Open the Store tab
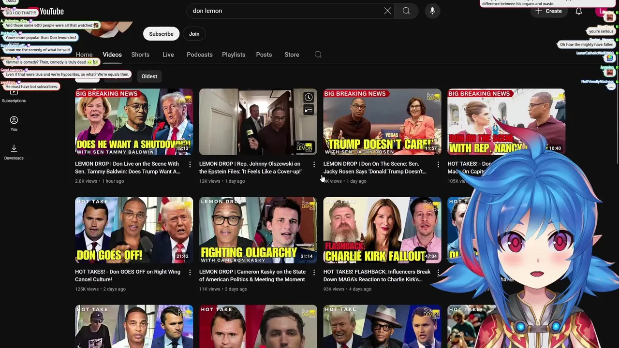The height and width of the screenshot is (348, 619). 292,55
